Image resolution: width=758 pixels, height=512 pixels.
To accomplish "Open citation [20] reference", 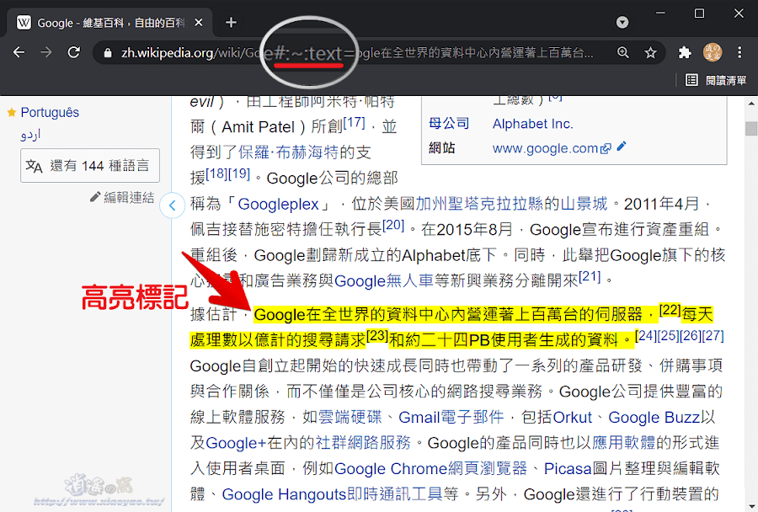I will click(x=393, y=225).
